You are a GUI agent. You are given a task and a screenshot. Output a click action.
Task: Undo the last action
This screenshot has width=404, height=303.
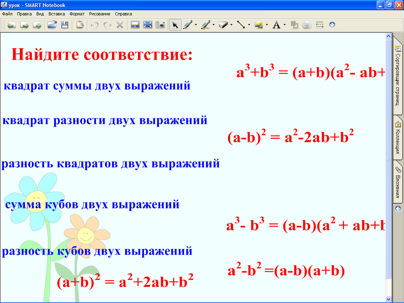95,25
